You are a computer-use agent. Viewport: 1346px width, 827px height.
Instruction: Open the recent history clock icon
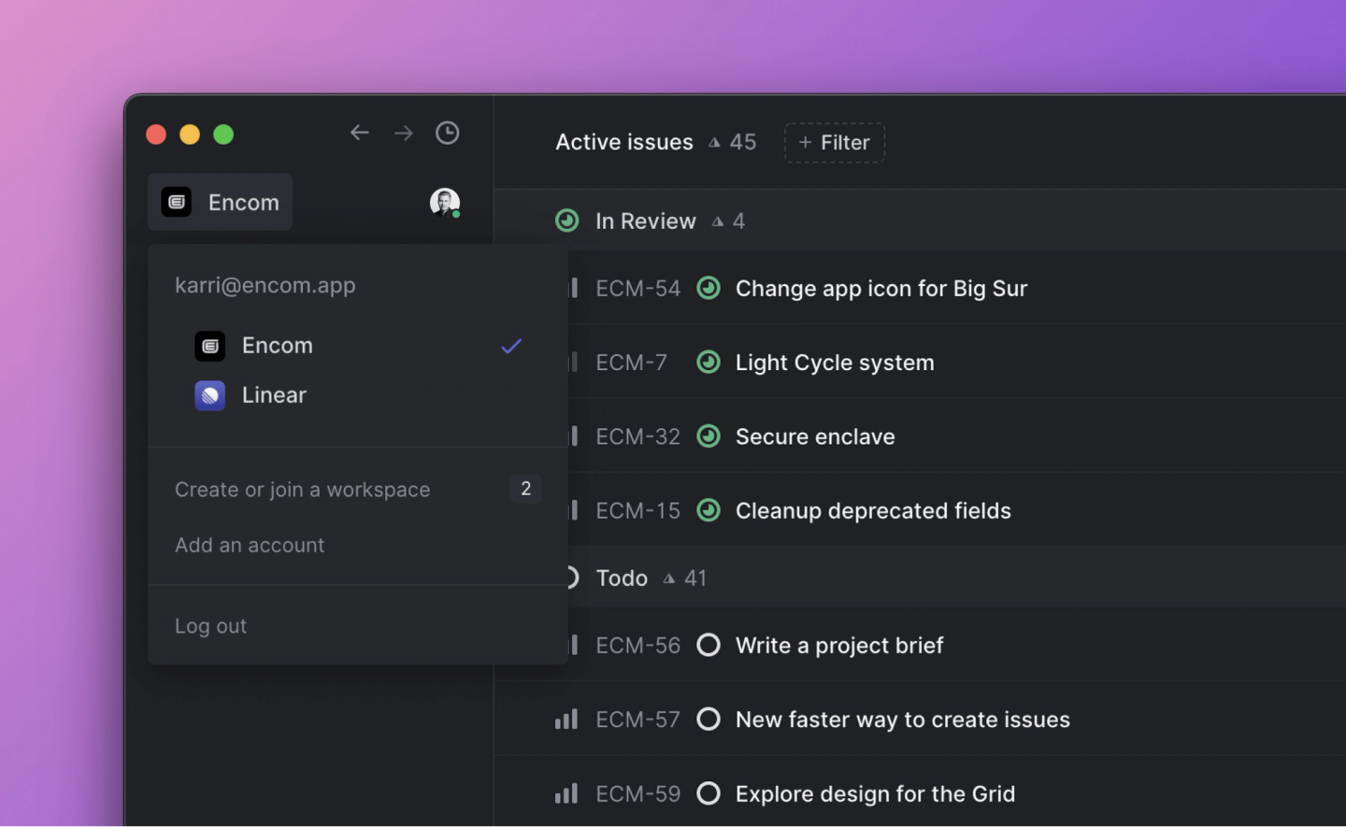(x=448, y=133)
